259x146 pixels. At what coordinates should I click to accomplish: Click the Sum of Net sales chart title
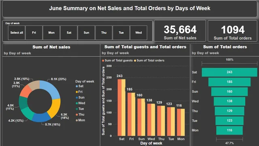tap(51, 47)
